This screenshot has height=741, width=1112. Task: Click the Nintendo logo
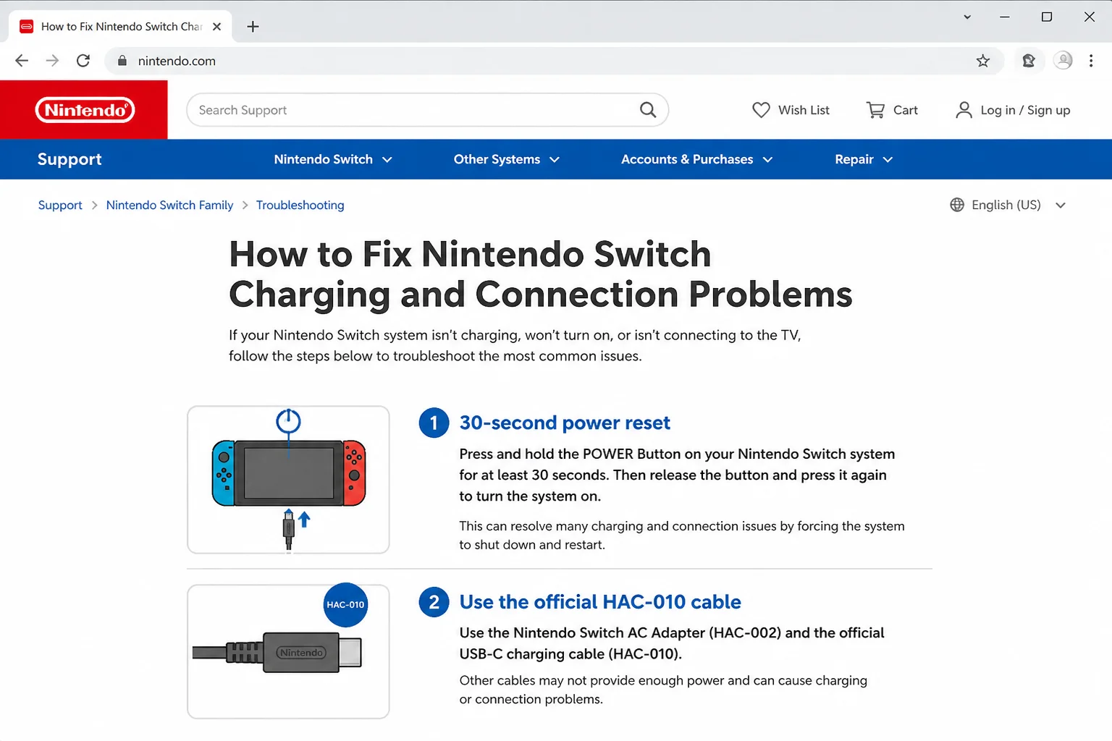(x=85, y=110)
